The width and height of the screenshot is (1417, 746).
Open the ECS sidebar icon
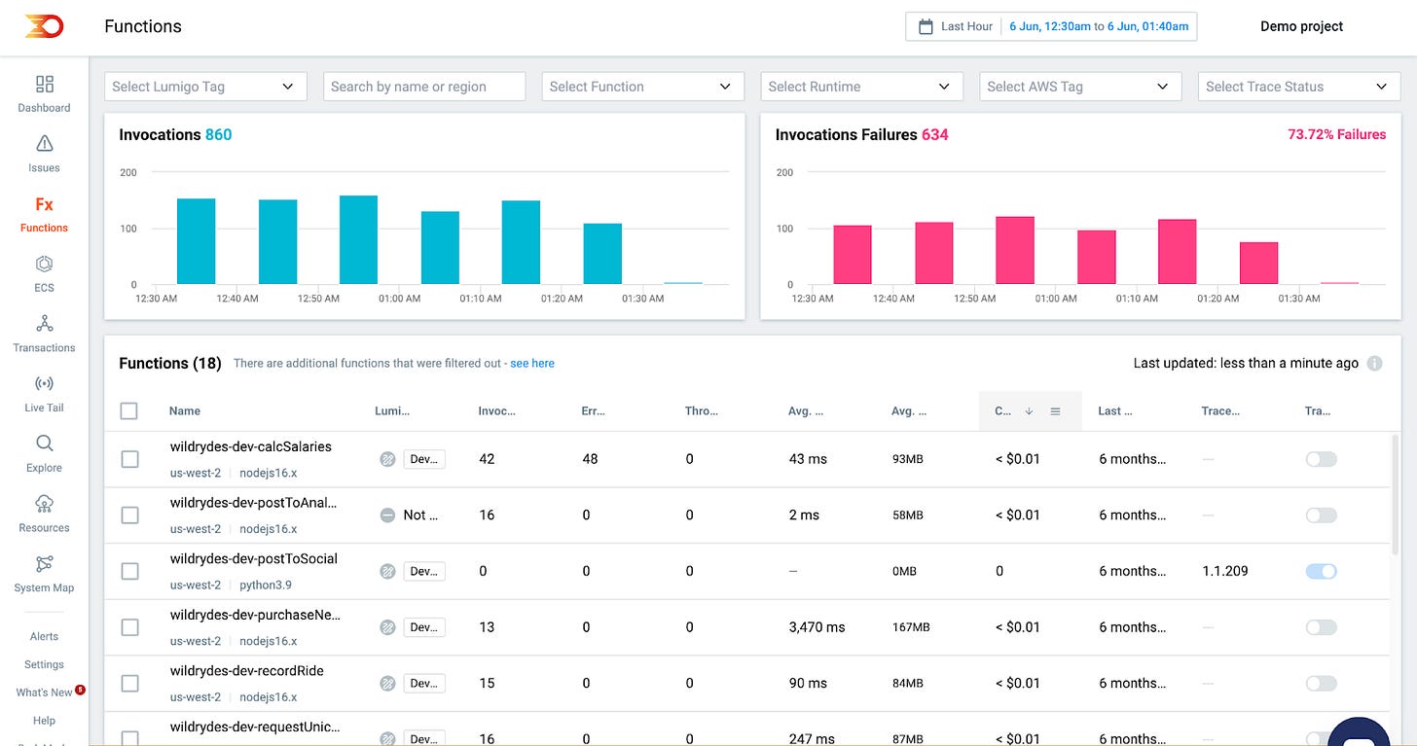(x=45, y=264)
